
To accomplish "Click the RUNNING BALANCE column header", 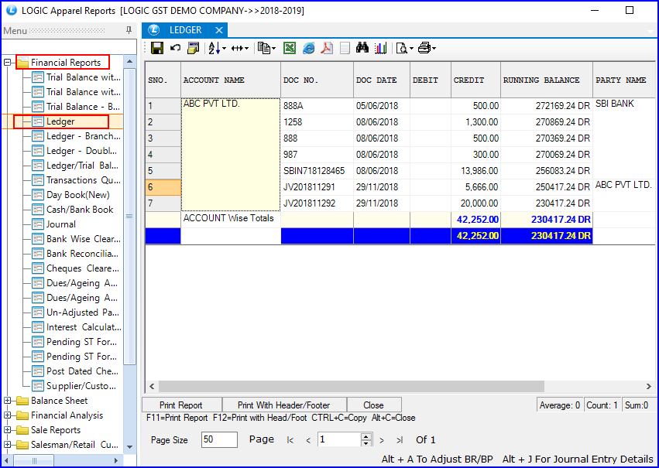I will coord(547,80).
